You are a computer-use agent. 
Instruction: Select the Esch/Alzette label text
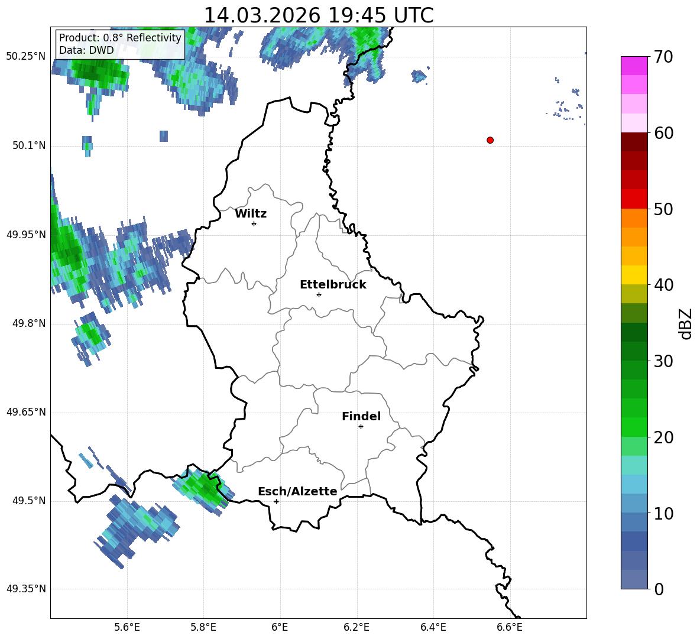(297, 491)
